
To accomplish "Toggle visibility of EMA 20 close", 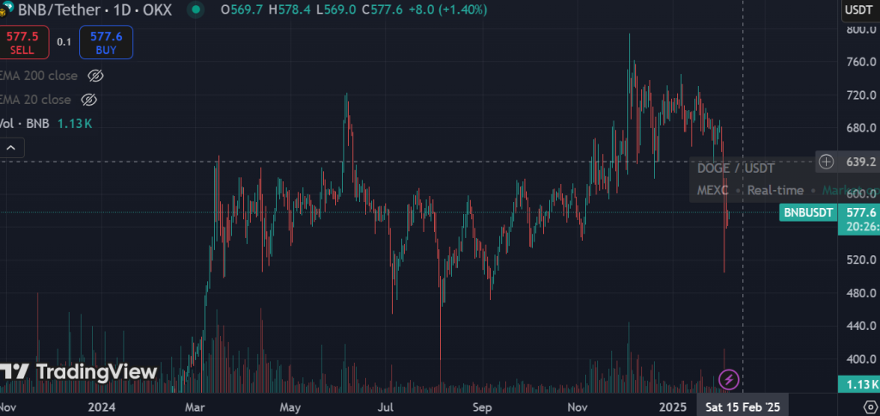I will pyautogui.click(x=88, y=100).
